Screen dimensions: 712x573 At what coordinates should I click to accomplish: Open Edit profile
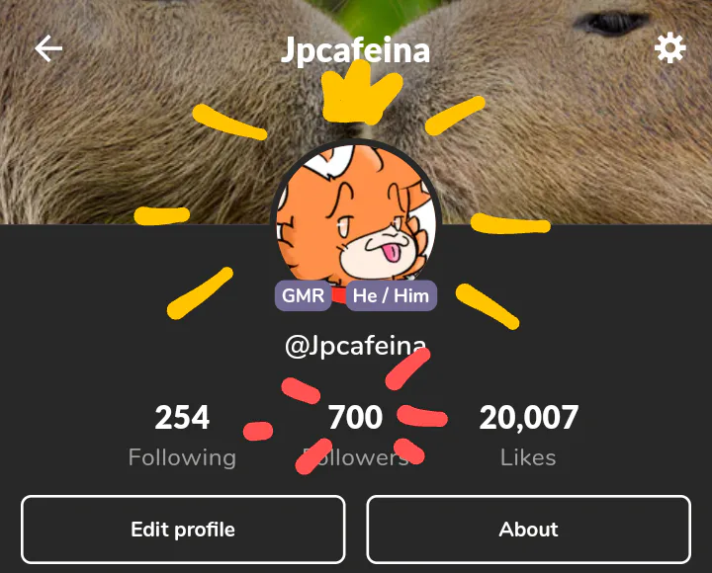point(183,530)
